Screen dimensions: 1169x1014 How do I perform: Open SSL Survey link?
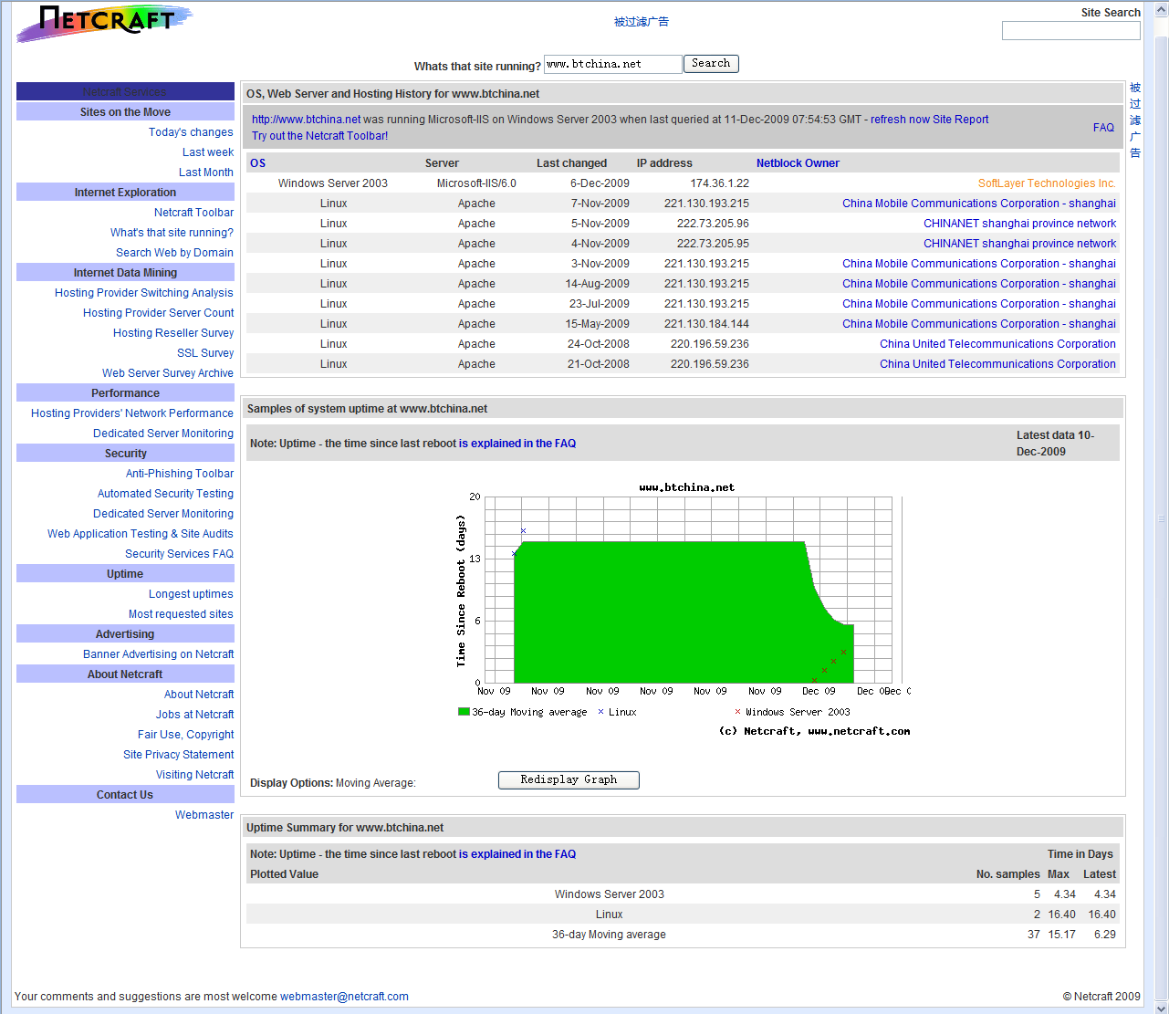coord(205,353)
